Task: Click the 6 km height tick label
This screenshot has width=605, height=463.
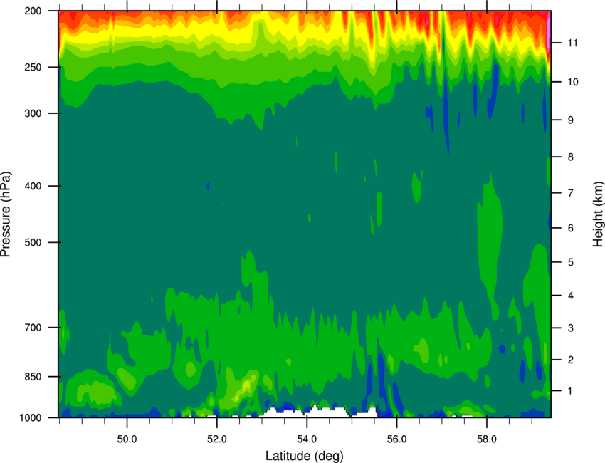Action: point(571,228)
